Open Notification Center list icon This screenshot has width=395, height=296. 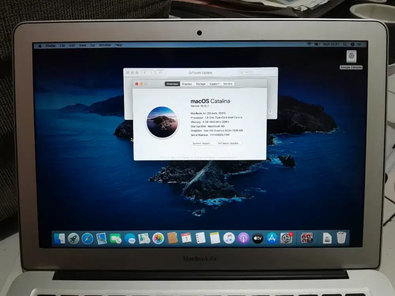point(359,44)
